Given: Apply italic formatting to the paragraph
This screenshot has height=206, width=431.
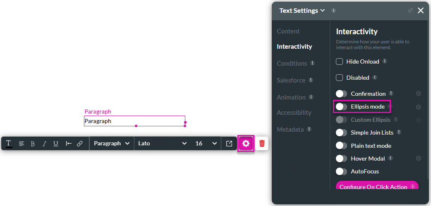Looking at the screenshot, I should tap(44, 143).
